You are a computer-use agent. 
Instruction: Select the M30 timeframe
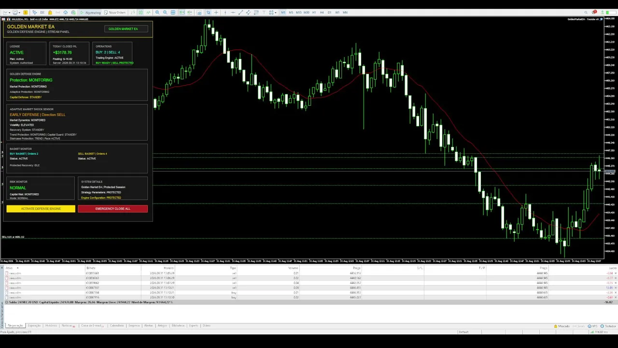306,13
